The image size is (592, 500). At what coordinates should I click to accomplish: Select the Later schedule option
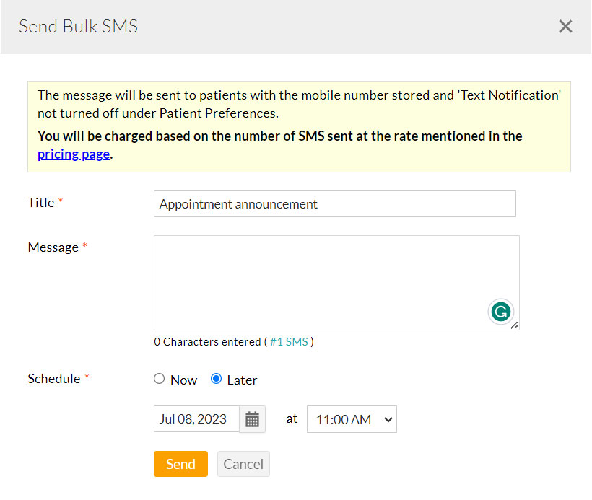[x=216, y=379]
